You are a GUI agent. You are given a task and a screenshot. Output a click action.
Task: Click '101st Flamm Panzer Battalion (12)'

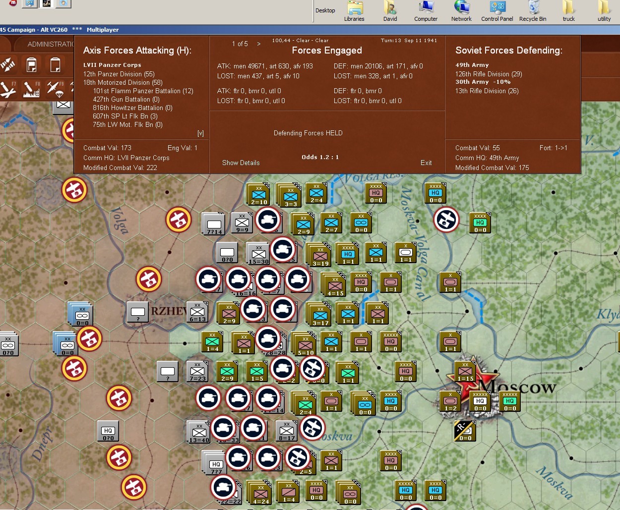tap(143, 91)
